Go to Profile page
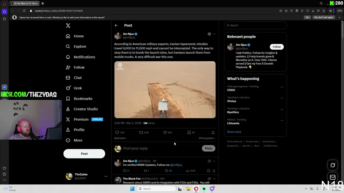This screenshot has height=193, width=344. [x=75, y=130]
